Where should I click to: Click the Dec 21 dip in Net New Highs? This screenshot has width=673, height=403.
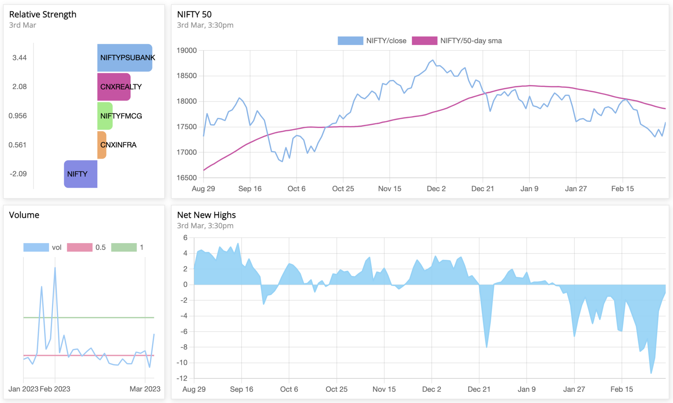click(x=487, y=347)
